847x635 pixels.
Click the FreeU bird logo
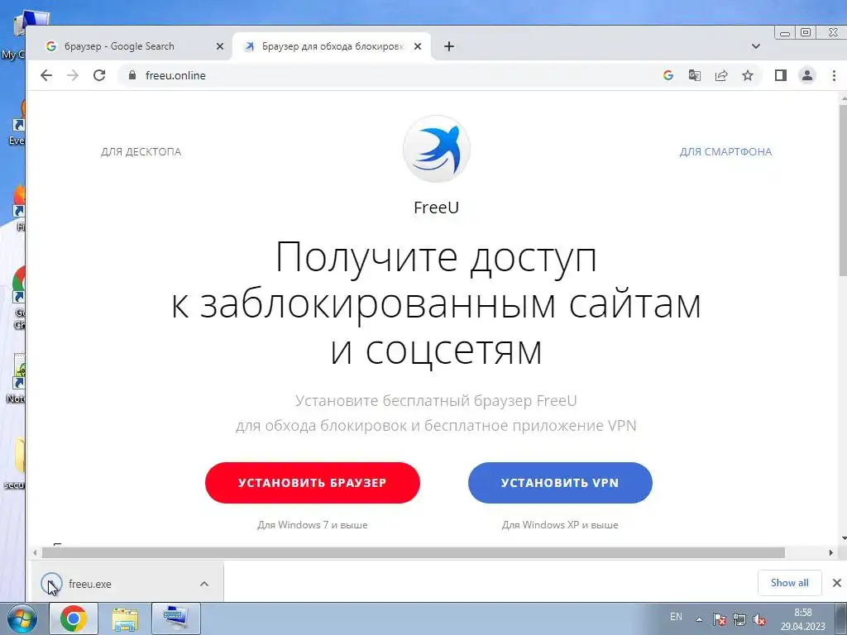[437, 149]
